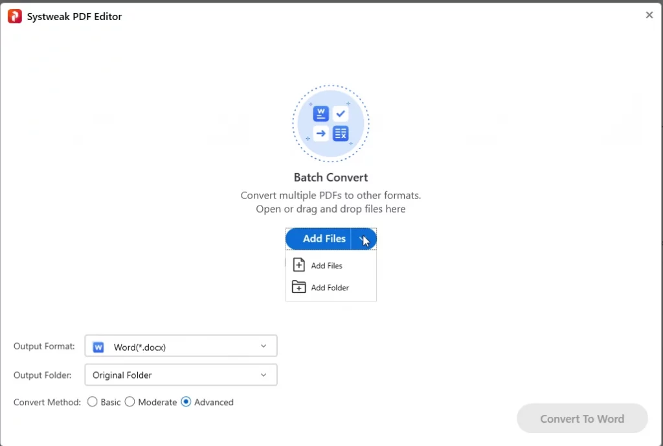Click 'Open or drag and drop files here' text
Viewport: 663px width, 446px height.
coord(331,209)
